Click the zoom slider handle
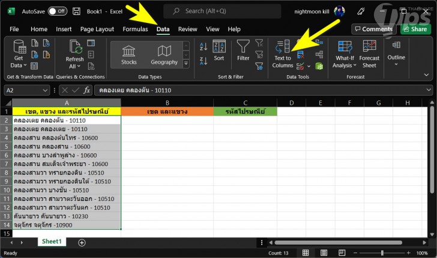The image size is (437, 258). [382, 253]
